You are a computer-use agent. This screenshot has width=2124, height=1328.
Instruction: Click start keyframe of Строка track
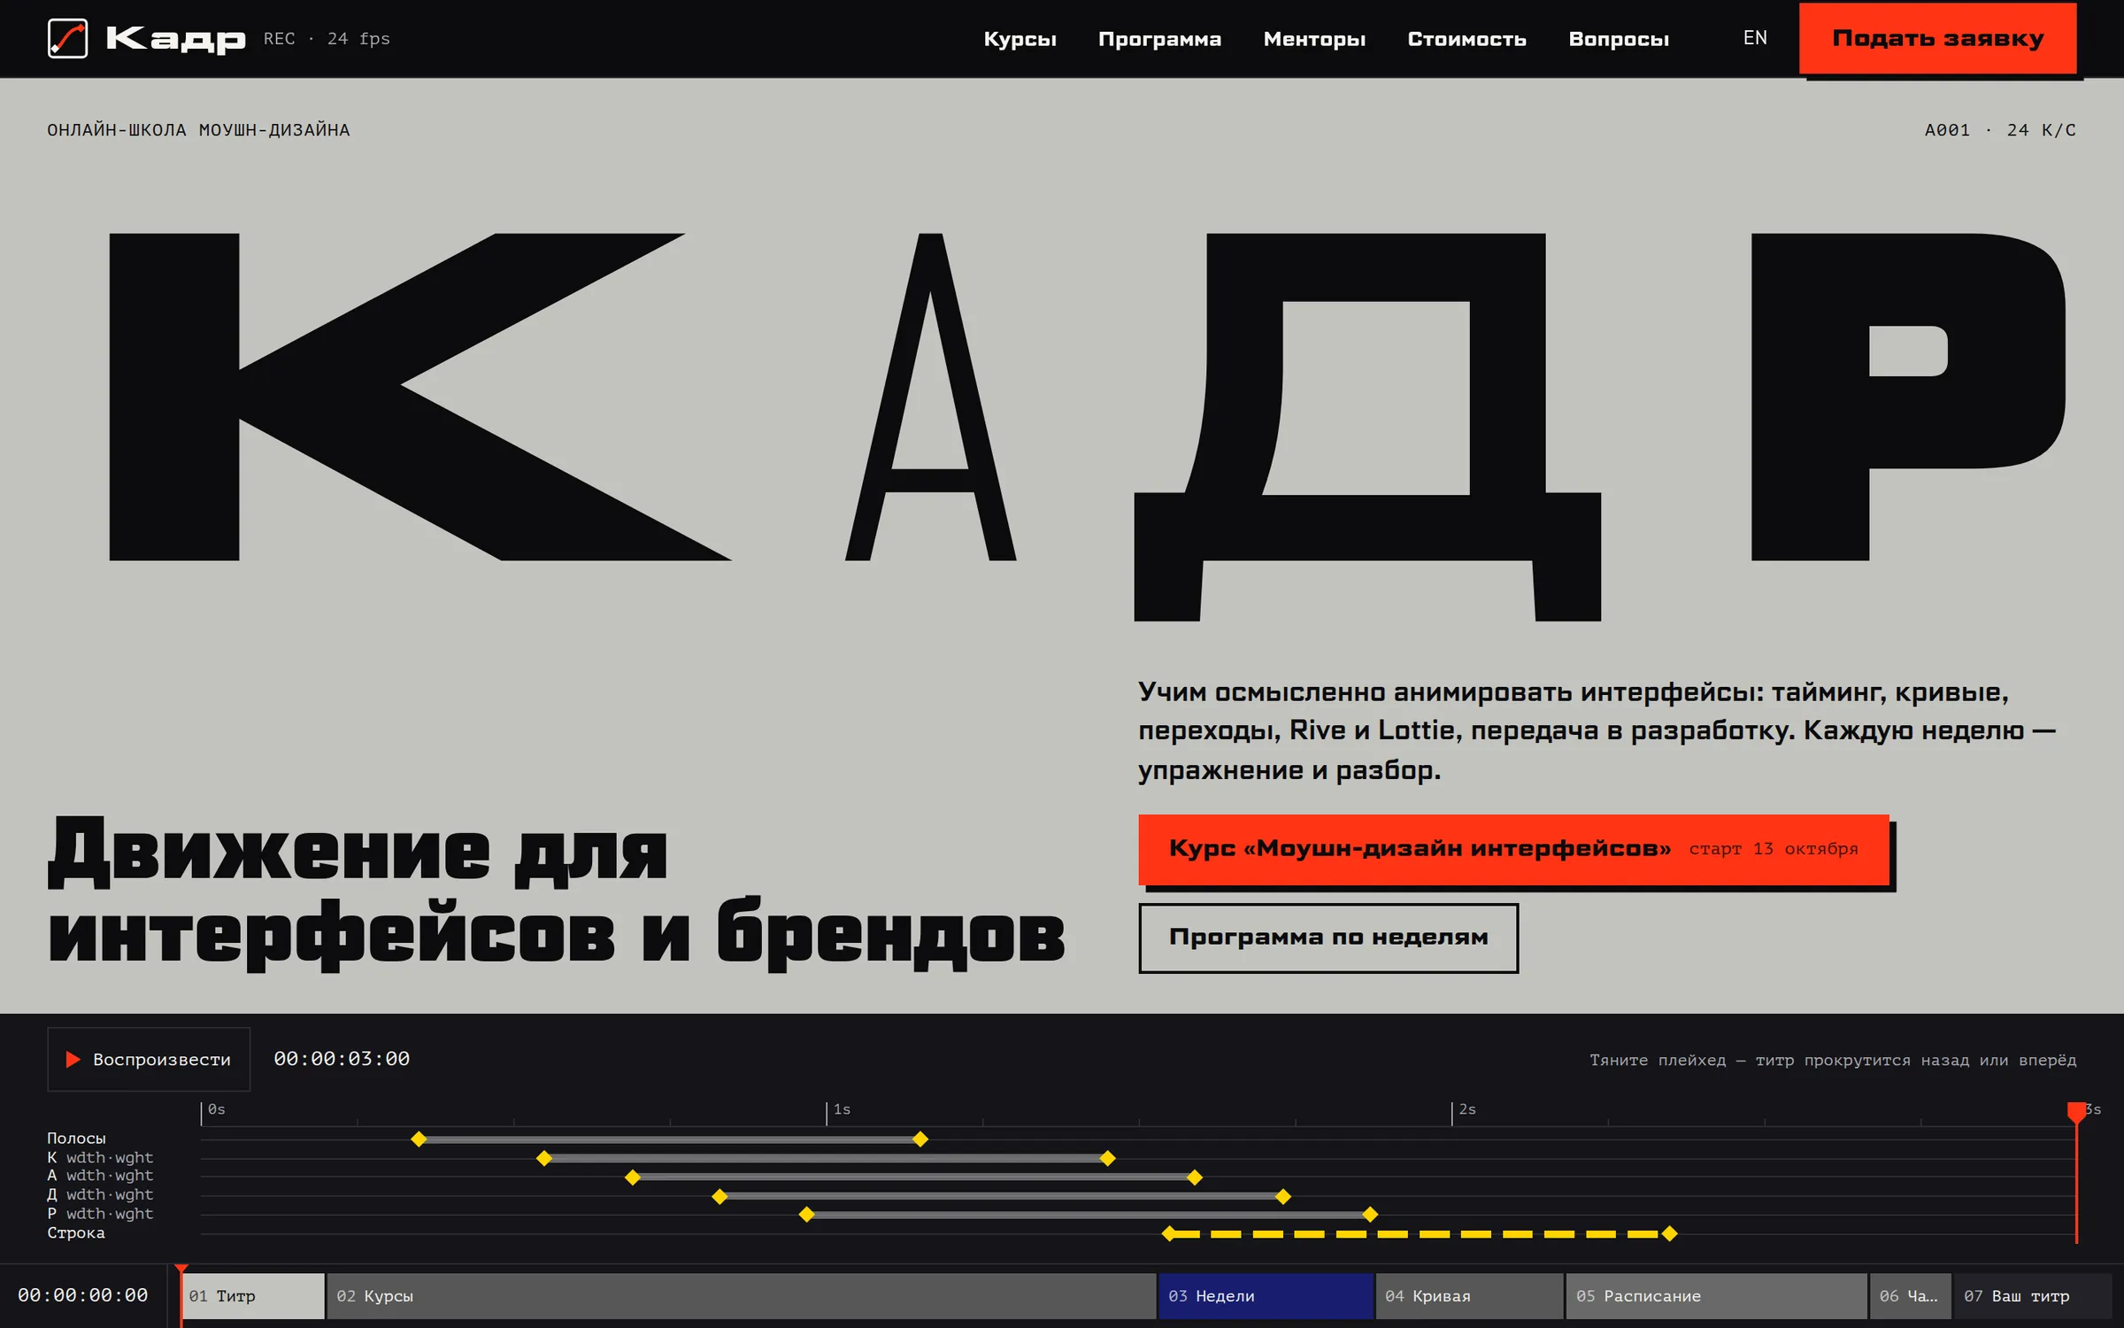[1169, 1234]
